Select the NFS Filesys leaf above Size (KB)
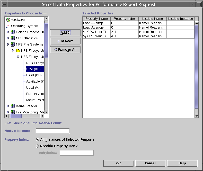The height and width of the screenshot is (171, 203). (35, 63)
